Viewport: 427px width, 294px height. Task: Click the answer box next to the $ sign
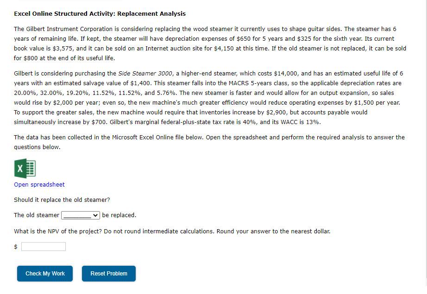pos(44,246)
